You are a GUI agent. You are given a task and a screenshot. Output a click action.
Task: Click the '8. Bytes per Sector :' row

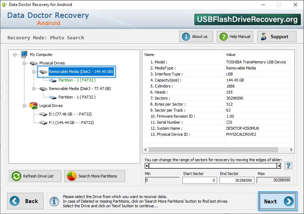coord(218,104)
